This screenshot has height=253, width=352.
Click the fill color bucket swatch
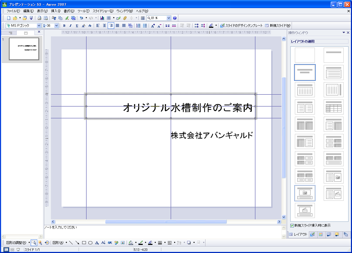coord(131,242)
